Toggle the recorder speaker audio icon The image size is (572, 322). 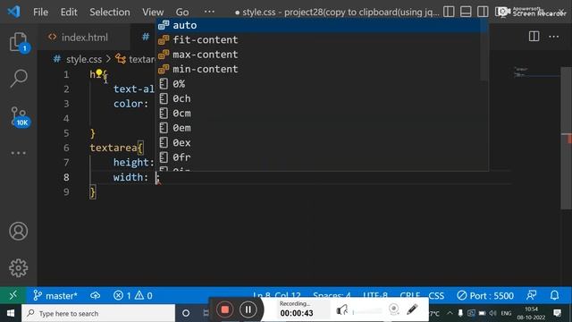pyautogui.click(x=341, y=310)
